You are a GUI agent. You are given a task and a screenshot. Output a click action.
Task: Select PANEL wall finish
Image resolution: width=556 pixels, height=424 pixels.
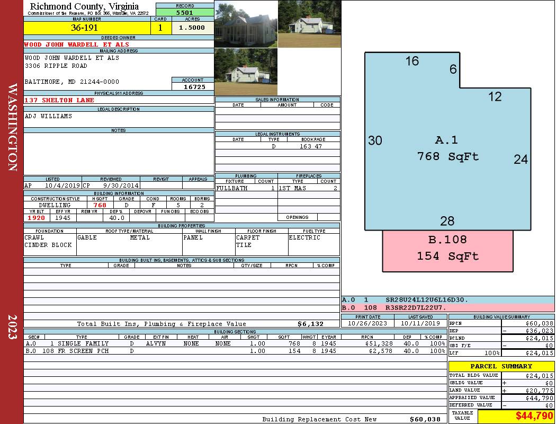[193, 237]
